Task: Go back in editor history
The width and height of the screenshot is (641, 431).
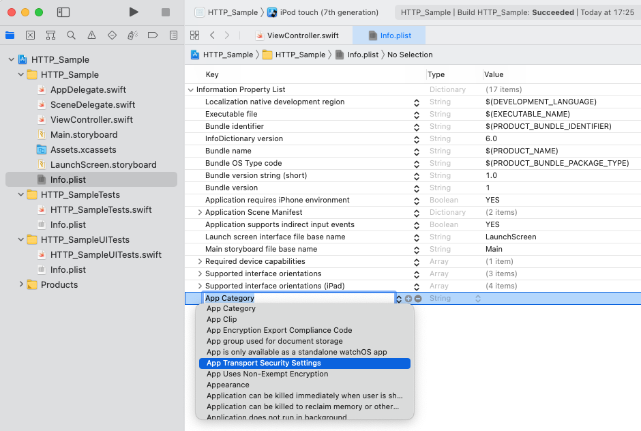Action: point(212,35)
